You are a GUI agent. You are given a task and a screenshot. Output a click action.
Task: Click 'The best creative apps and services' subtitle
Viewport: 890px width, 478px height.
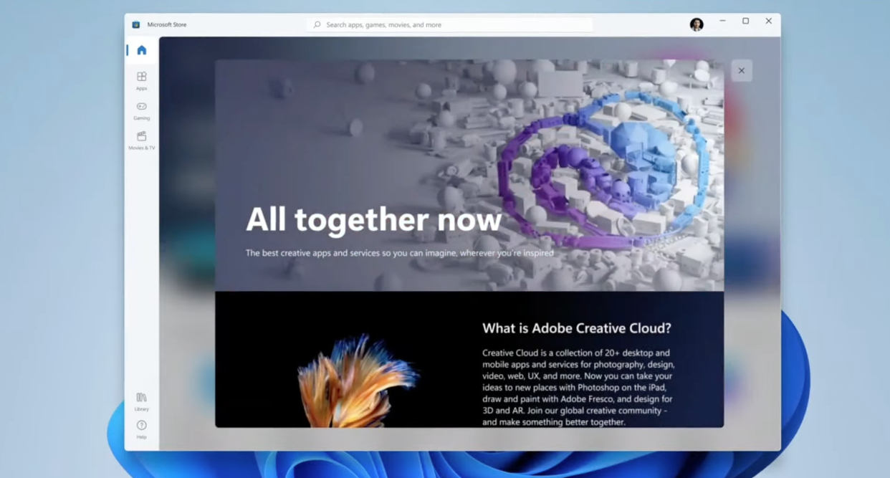click(399, 253)
